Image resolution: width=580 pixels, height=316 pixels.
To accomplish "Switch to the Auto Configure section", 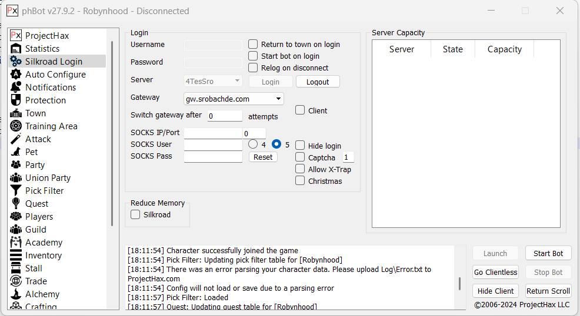I will point(55,75).
